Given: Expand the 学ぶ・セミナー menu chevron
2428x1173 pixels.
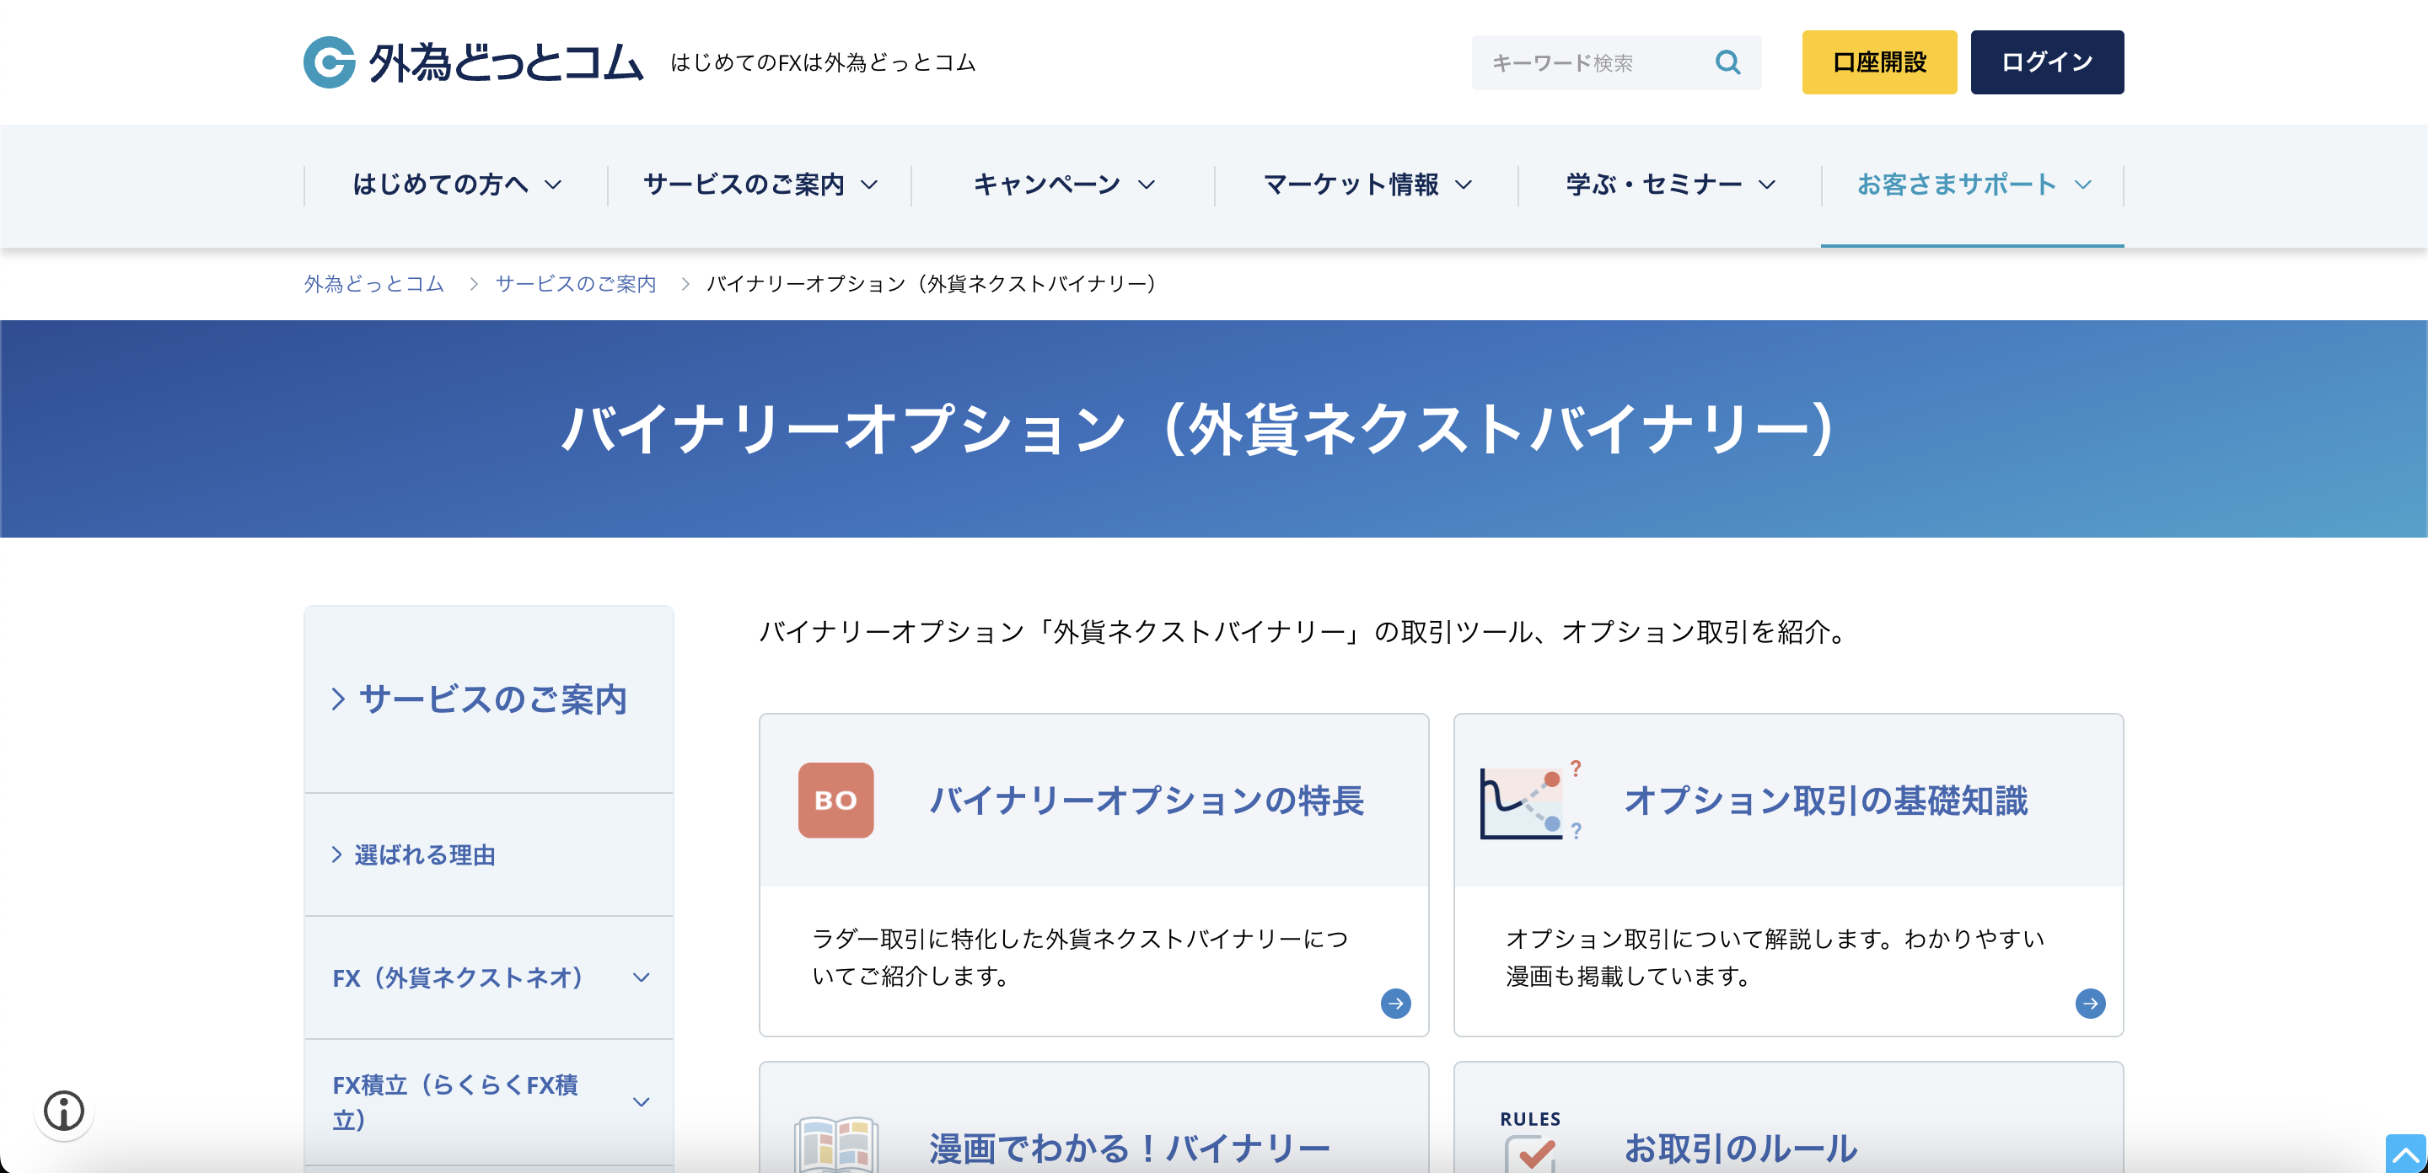Looking at the screenshot, I should (1766, 185).
